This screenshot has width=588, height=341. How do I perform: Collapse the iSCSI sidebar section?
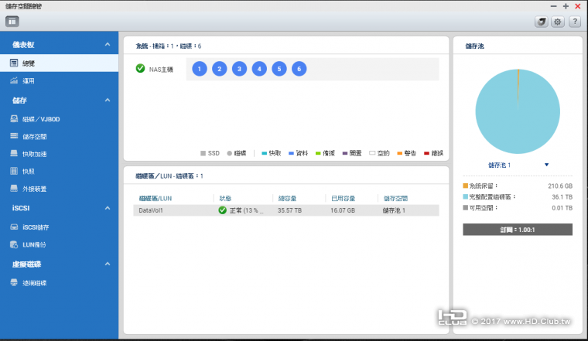tap(108, 208)
